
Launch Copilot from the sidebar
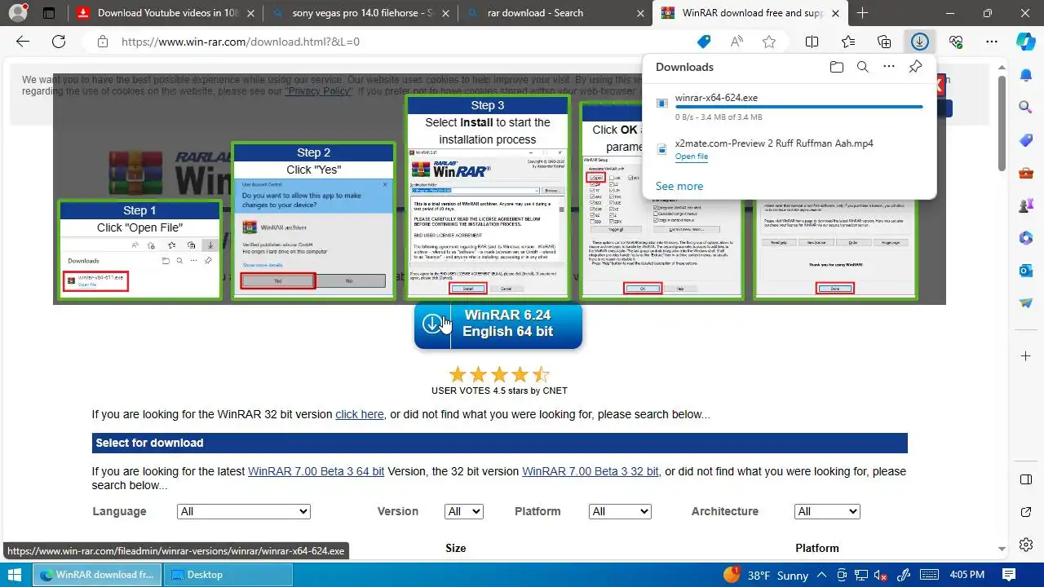[1026, 42]
